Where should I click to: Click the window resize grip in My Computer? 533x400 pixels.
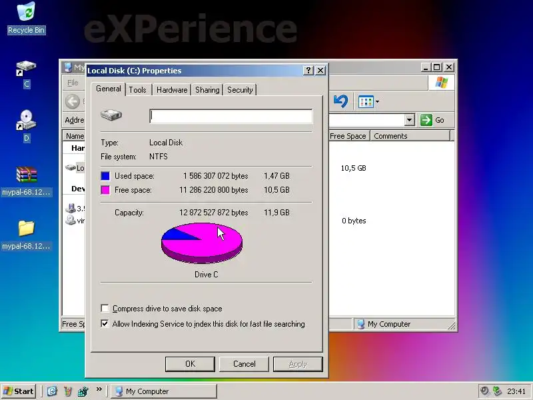click(452, 326)
